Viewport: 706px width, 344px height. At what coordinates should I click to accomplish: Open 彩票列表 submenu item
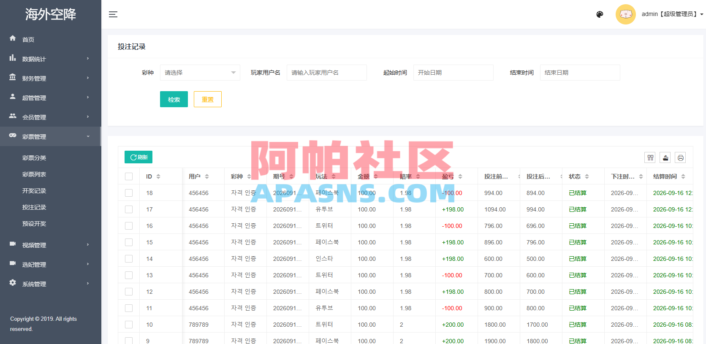coord(34,174)
